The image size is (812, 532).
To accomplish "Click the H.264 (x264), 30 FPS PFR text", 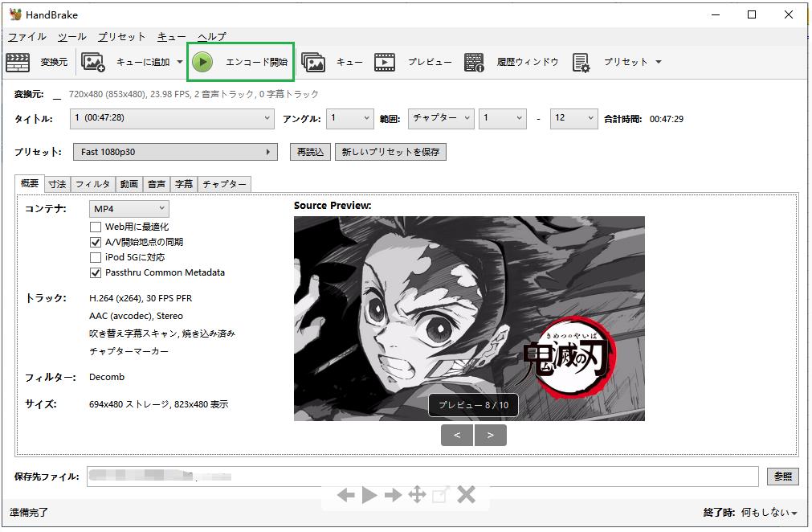I will coord(141,298).
